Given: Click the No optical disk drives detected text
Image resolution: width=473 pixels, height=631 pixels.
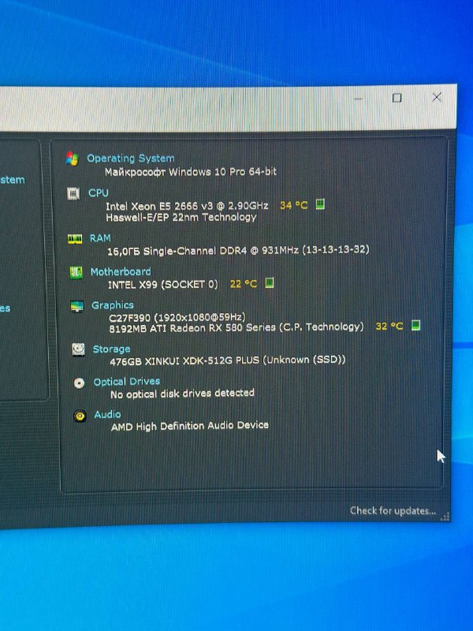Looking at the screenshot, I should 182,393.
